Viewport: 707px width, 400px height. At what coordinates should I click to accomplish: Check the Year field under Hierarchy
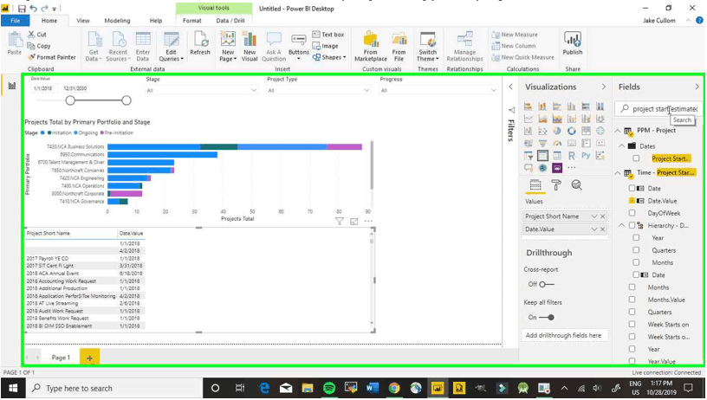coord(636,237)
